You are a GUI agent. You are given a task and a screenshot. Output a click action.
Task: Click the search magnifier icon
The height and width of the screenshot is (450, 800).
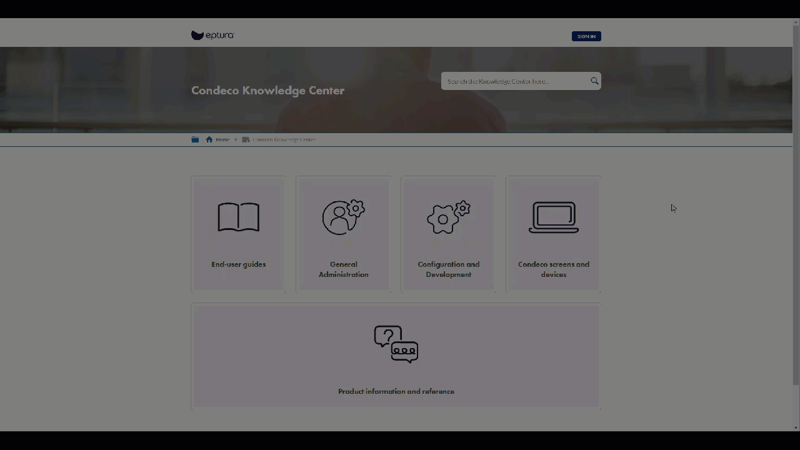[x=594, y=81]
